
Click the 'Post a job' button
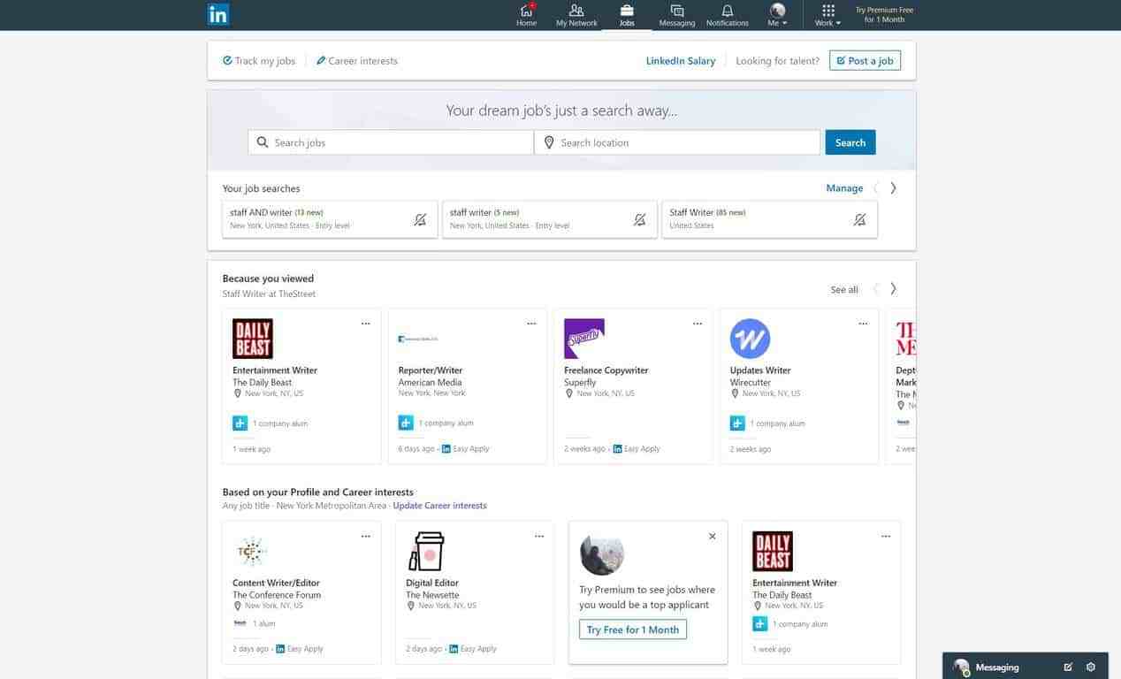(x=865, y=60)
